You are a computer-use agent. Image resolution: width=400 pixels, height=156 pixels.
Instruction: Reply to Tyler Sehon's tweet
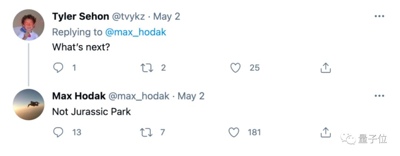[x=58, y=68]
